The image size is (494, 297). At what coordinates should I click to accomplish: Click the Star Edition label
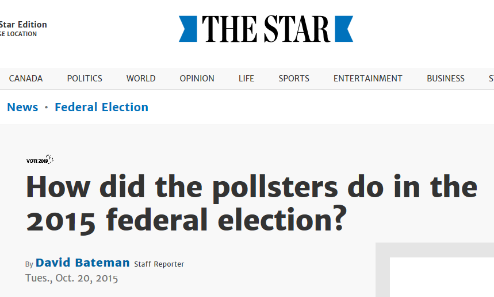coord(23,25)
